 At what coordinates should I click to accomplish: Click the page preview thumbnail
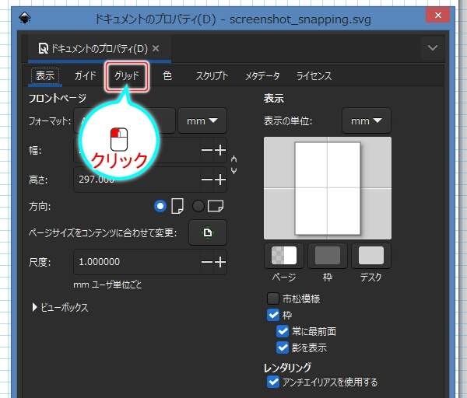pyautogui.click(x=328, y=188)
